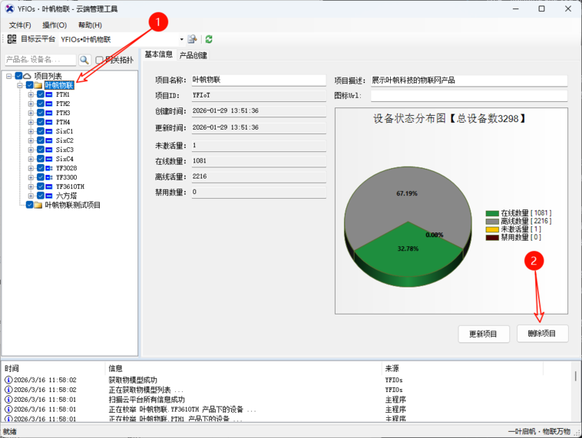The height and width of the screenshot is (438, 582).
Task: Uncheck the PTH1 checkbox
Action: tap(41, 94)
